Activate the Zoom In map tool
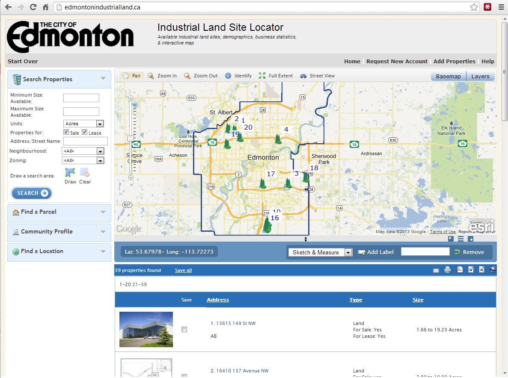The image size is (508, 378). (162, 76)
